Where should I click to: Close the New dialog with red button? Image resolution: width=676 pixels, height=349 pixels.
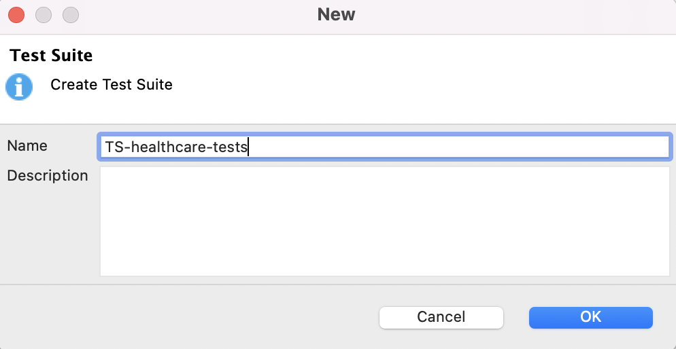16,14
